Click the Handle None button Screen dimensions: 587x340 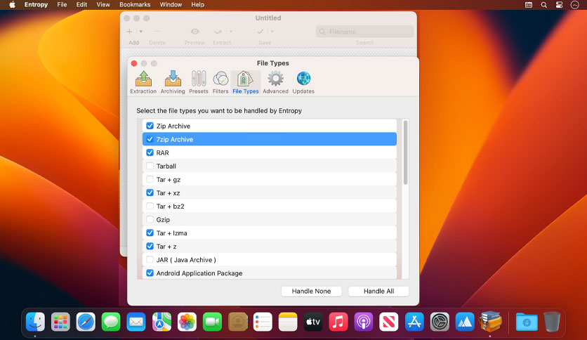pos(311,291)
